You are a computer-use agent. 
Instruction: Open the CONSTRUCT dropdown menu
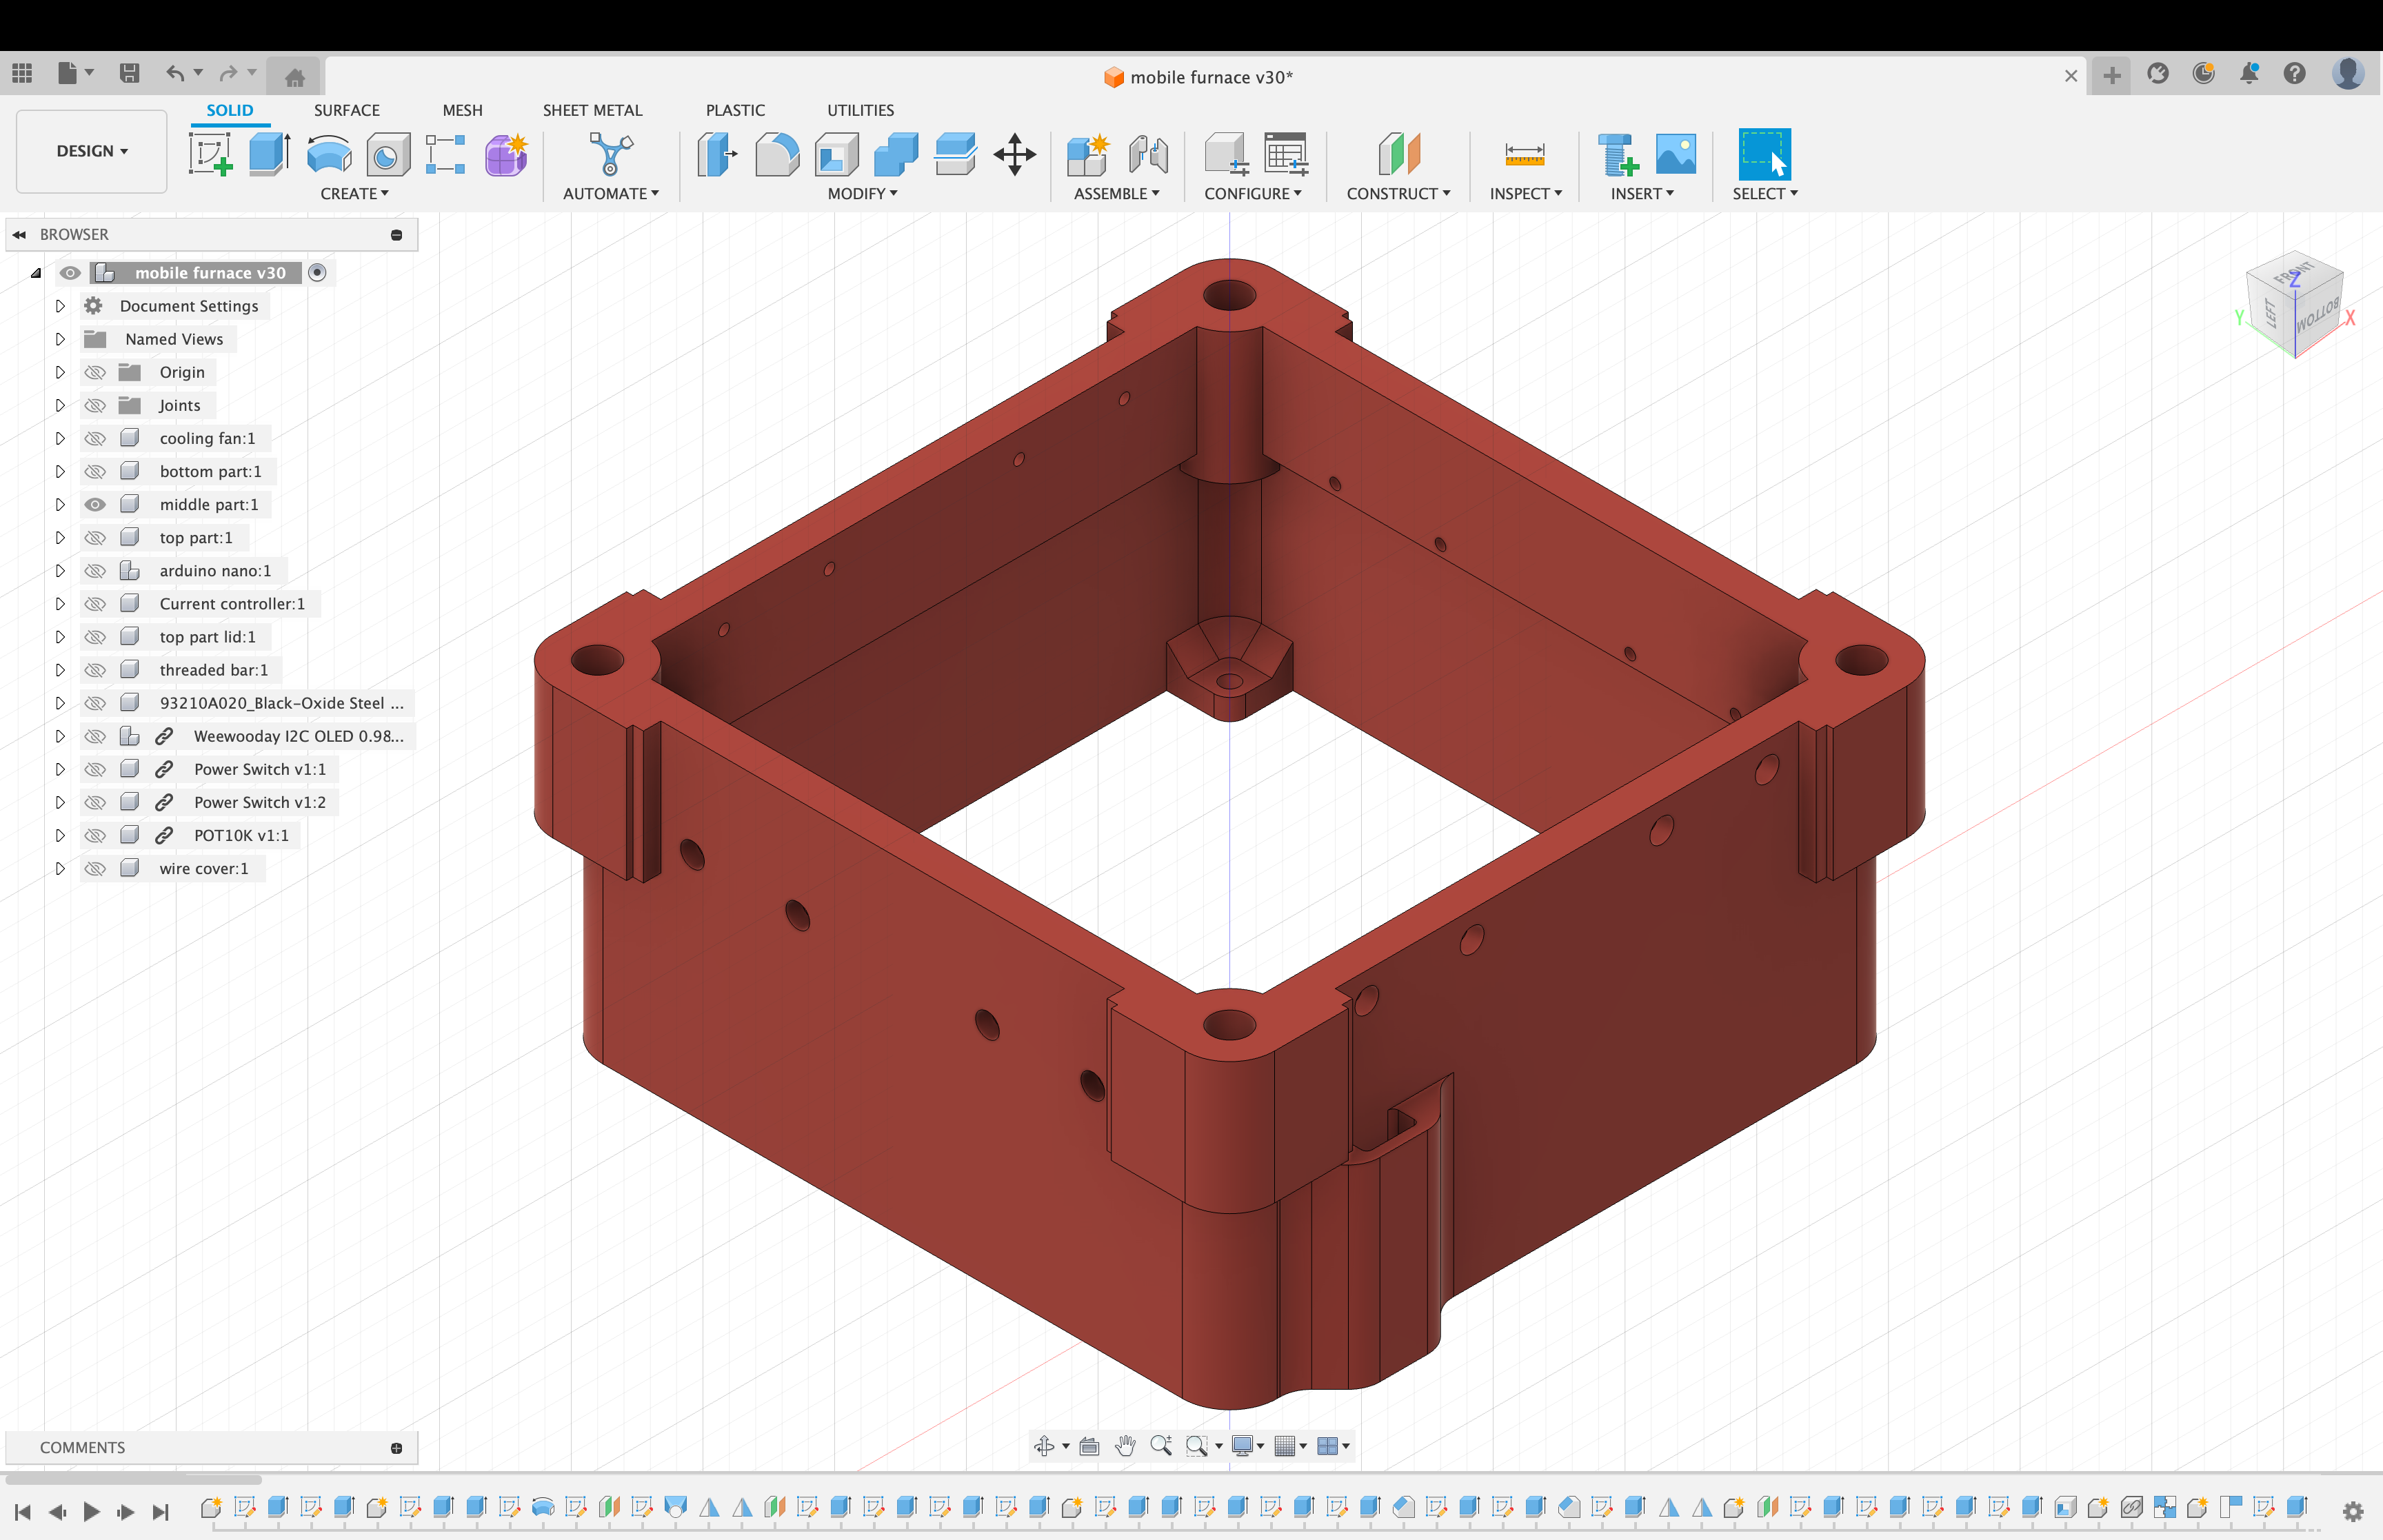click(x=1398, y=194)
